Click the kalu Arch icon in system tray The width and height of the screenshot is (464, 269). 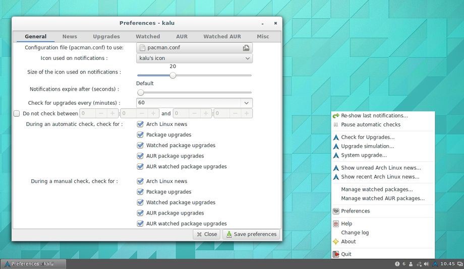click(434, 264)
